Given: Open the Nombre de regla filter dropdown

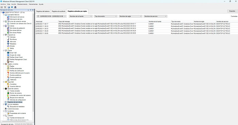Looking at the screenshot, I should [130, 16].
